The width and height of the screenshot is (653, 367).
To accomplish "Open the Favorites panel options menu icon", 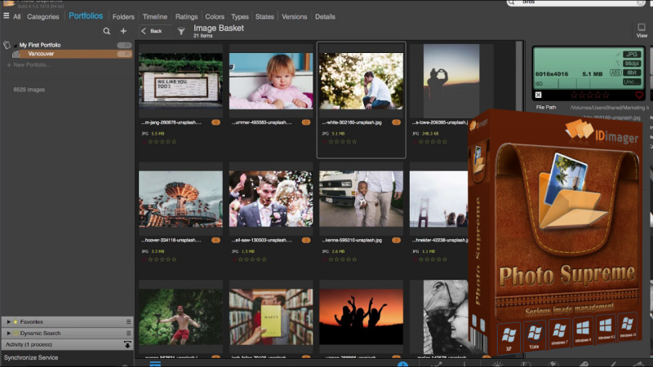I will click(128, 321).
